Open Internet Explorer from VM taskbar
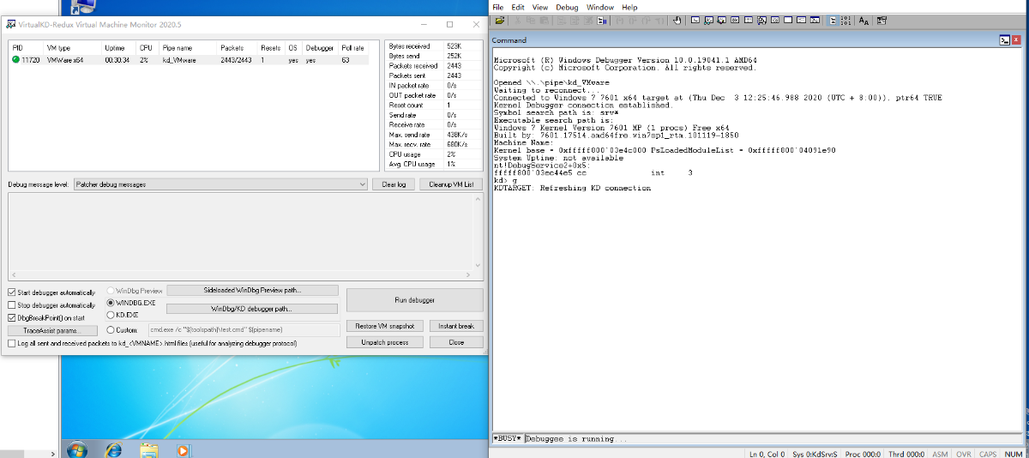Viewport: 1029px width, 458px height. [113, 449]
